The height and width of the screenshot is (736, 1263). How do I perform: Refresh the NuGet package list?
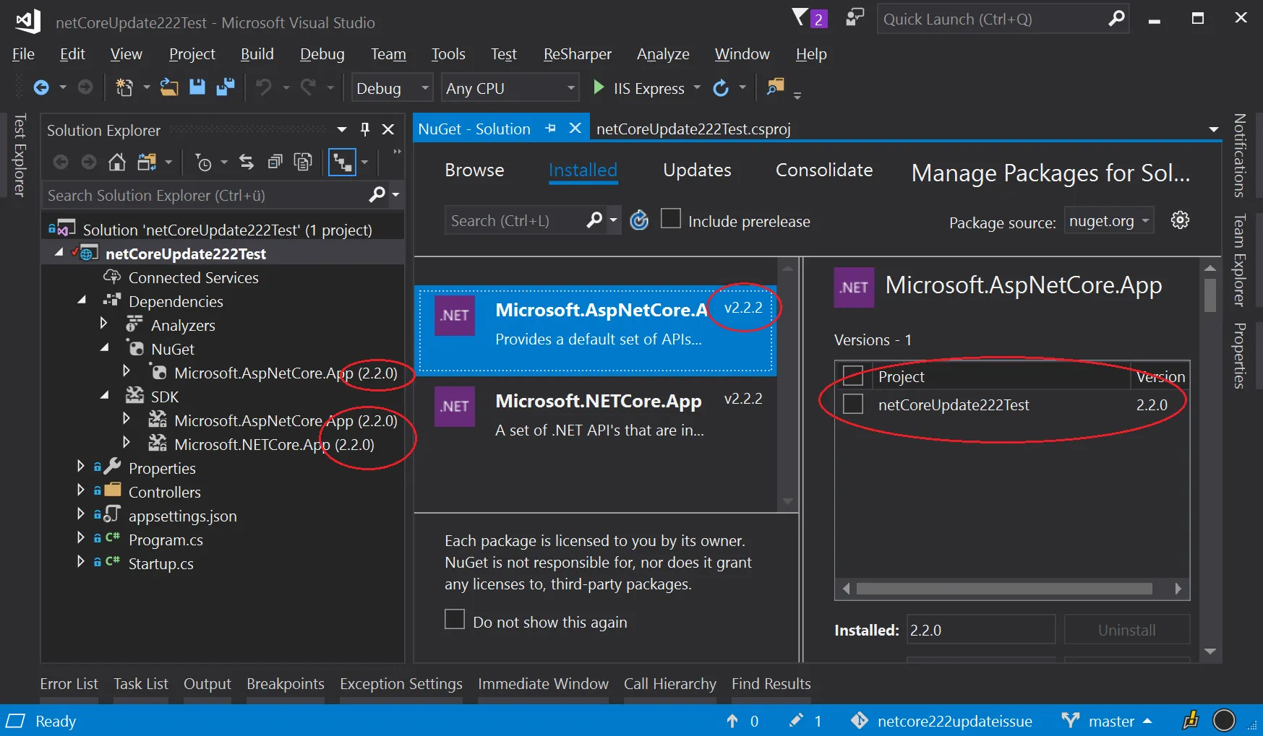639,220
